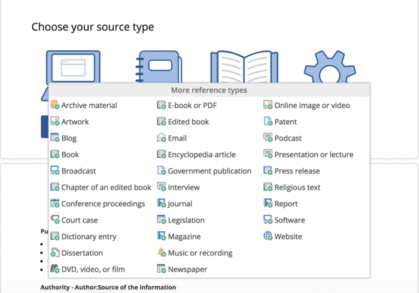Click the Dissertation reference type
This screenshot has width=419, height=293.
82,253
